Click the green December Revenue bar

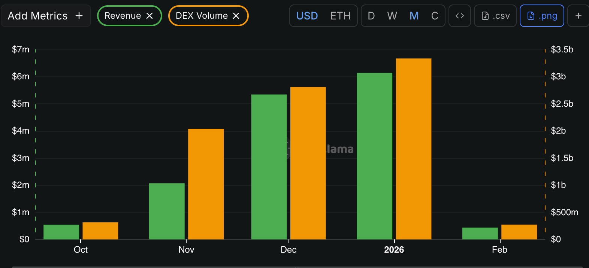269,167
